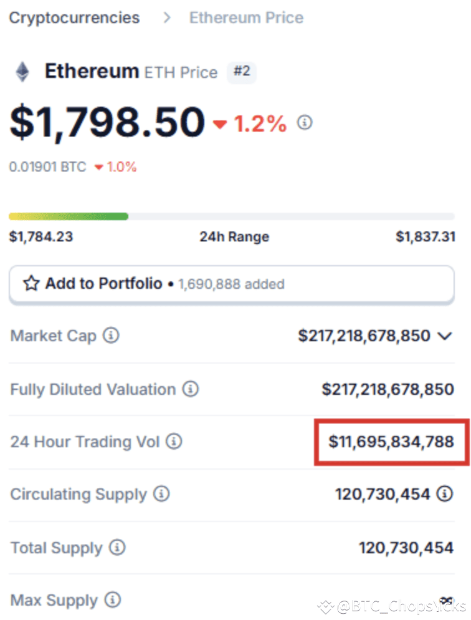Click the #2 rank badge
Screen dimensions: 471x620
point(242,72)
